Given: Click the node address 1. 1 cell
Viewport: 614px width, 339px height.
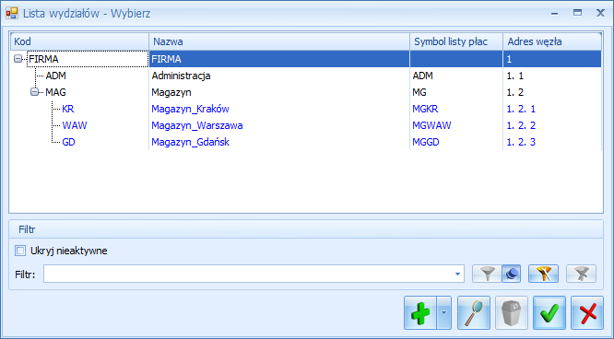Looking at the screenshot, I should click(552, 76).
